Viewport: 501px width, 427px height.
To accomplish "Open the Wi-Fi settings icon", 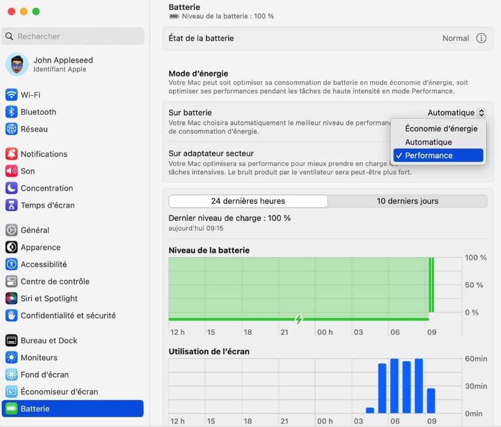I will [x=12, y=95].
